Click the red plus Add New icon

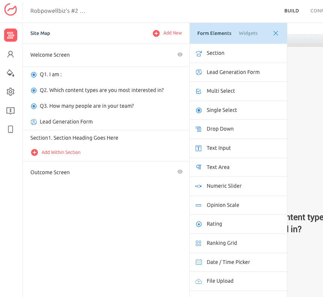point(156,33)
